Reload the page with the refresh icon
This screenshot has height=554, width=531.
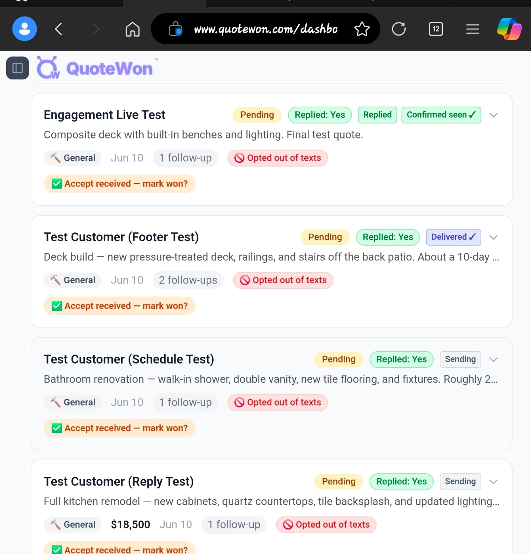(399, 29)
